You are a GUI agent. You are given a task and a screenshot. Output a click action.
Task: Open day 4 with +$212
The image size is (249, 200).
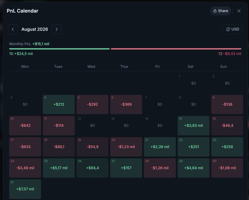tap(59, 104)
